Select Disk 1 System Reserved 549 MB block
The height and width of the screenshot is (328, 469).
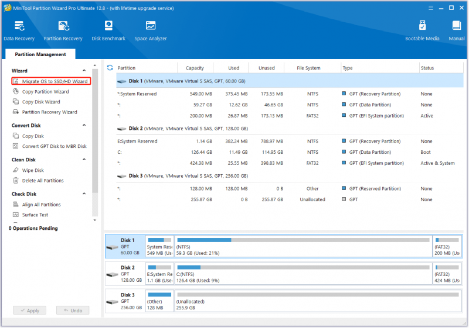click(159, 246)
